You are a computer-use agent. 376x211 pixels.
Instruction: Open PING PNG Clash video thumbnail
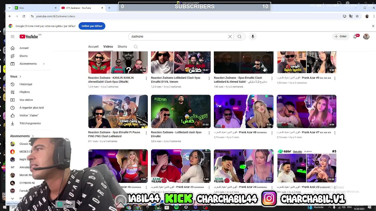click(118, 111)
